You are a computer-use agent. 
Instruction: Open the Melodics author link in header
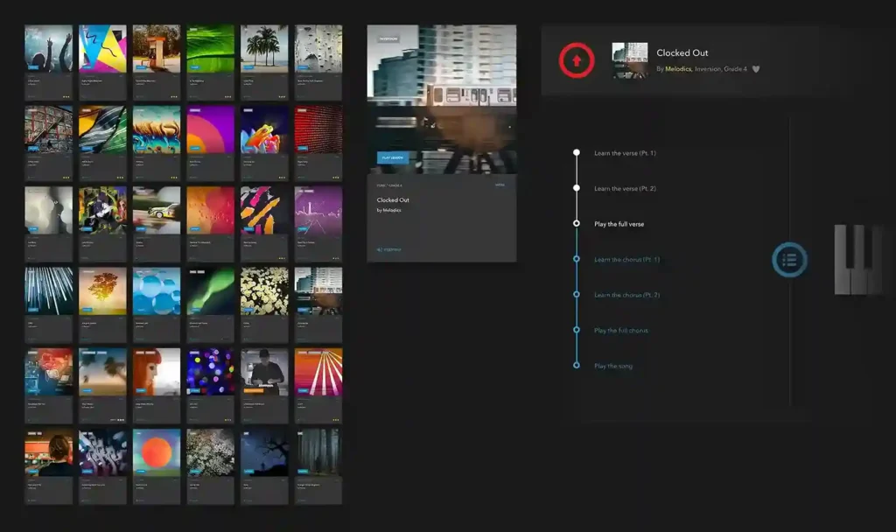tap(678, 69)
